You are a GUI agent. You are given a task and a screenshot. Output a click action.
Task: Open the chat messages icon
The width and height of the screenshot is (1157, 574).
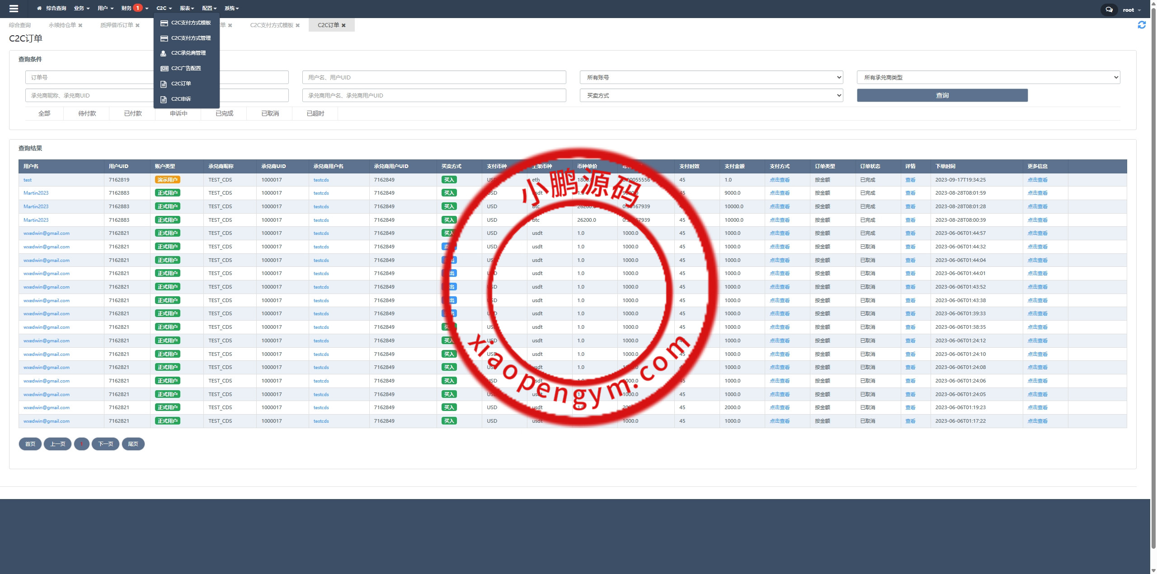pos(1109,9)
